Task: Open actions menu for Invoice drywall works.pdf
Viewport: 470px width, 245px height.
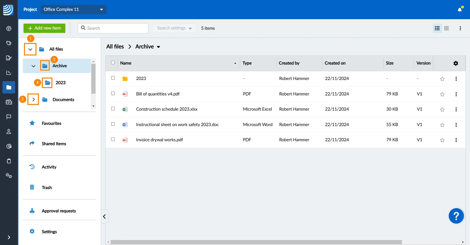Action: pos(456,140)
